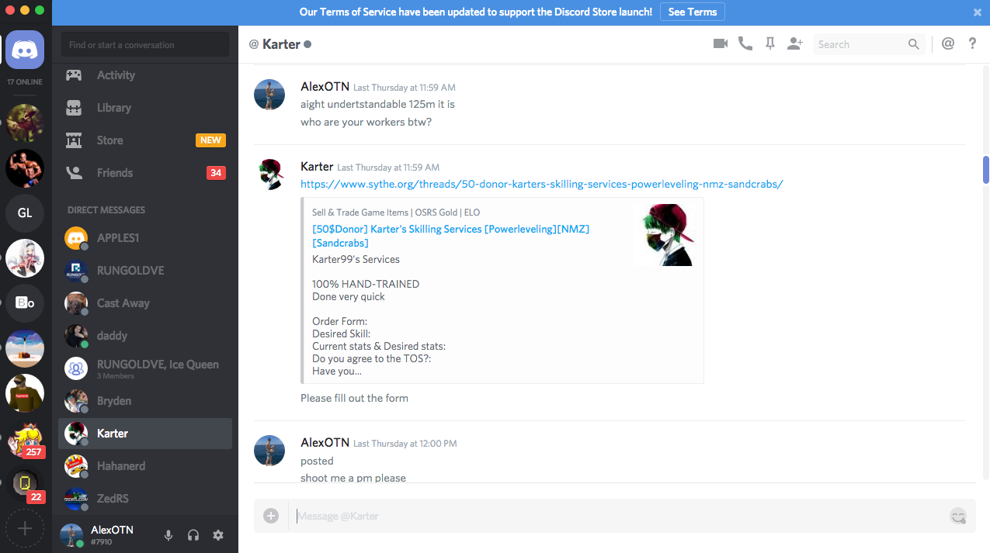Open direct message with Cast Away
Viewport: 990px width, 553px height.
145,303
